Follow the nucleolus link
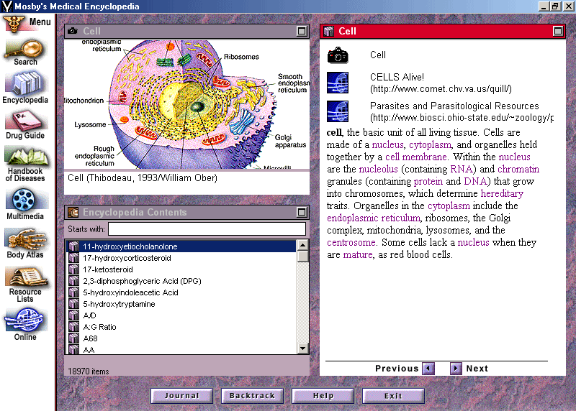Image resolution: width=576 pixels, height=411 pixels. (x=378, y=169)
